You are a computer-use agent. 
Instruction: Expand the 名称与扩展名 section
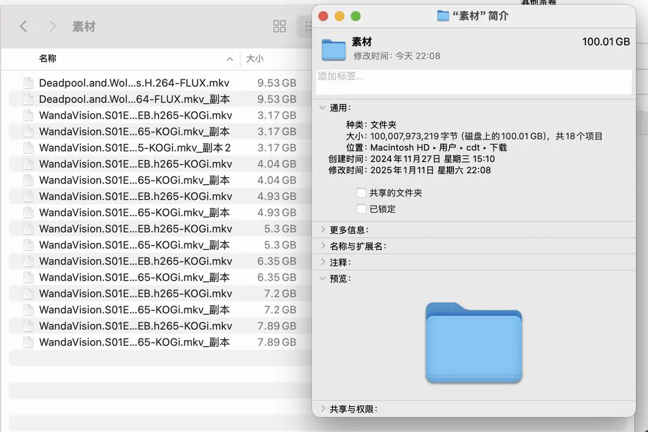(322, 246)
